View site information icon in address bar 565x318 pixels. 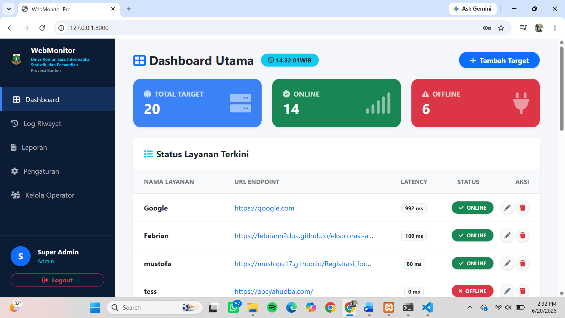[61, 28]
